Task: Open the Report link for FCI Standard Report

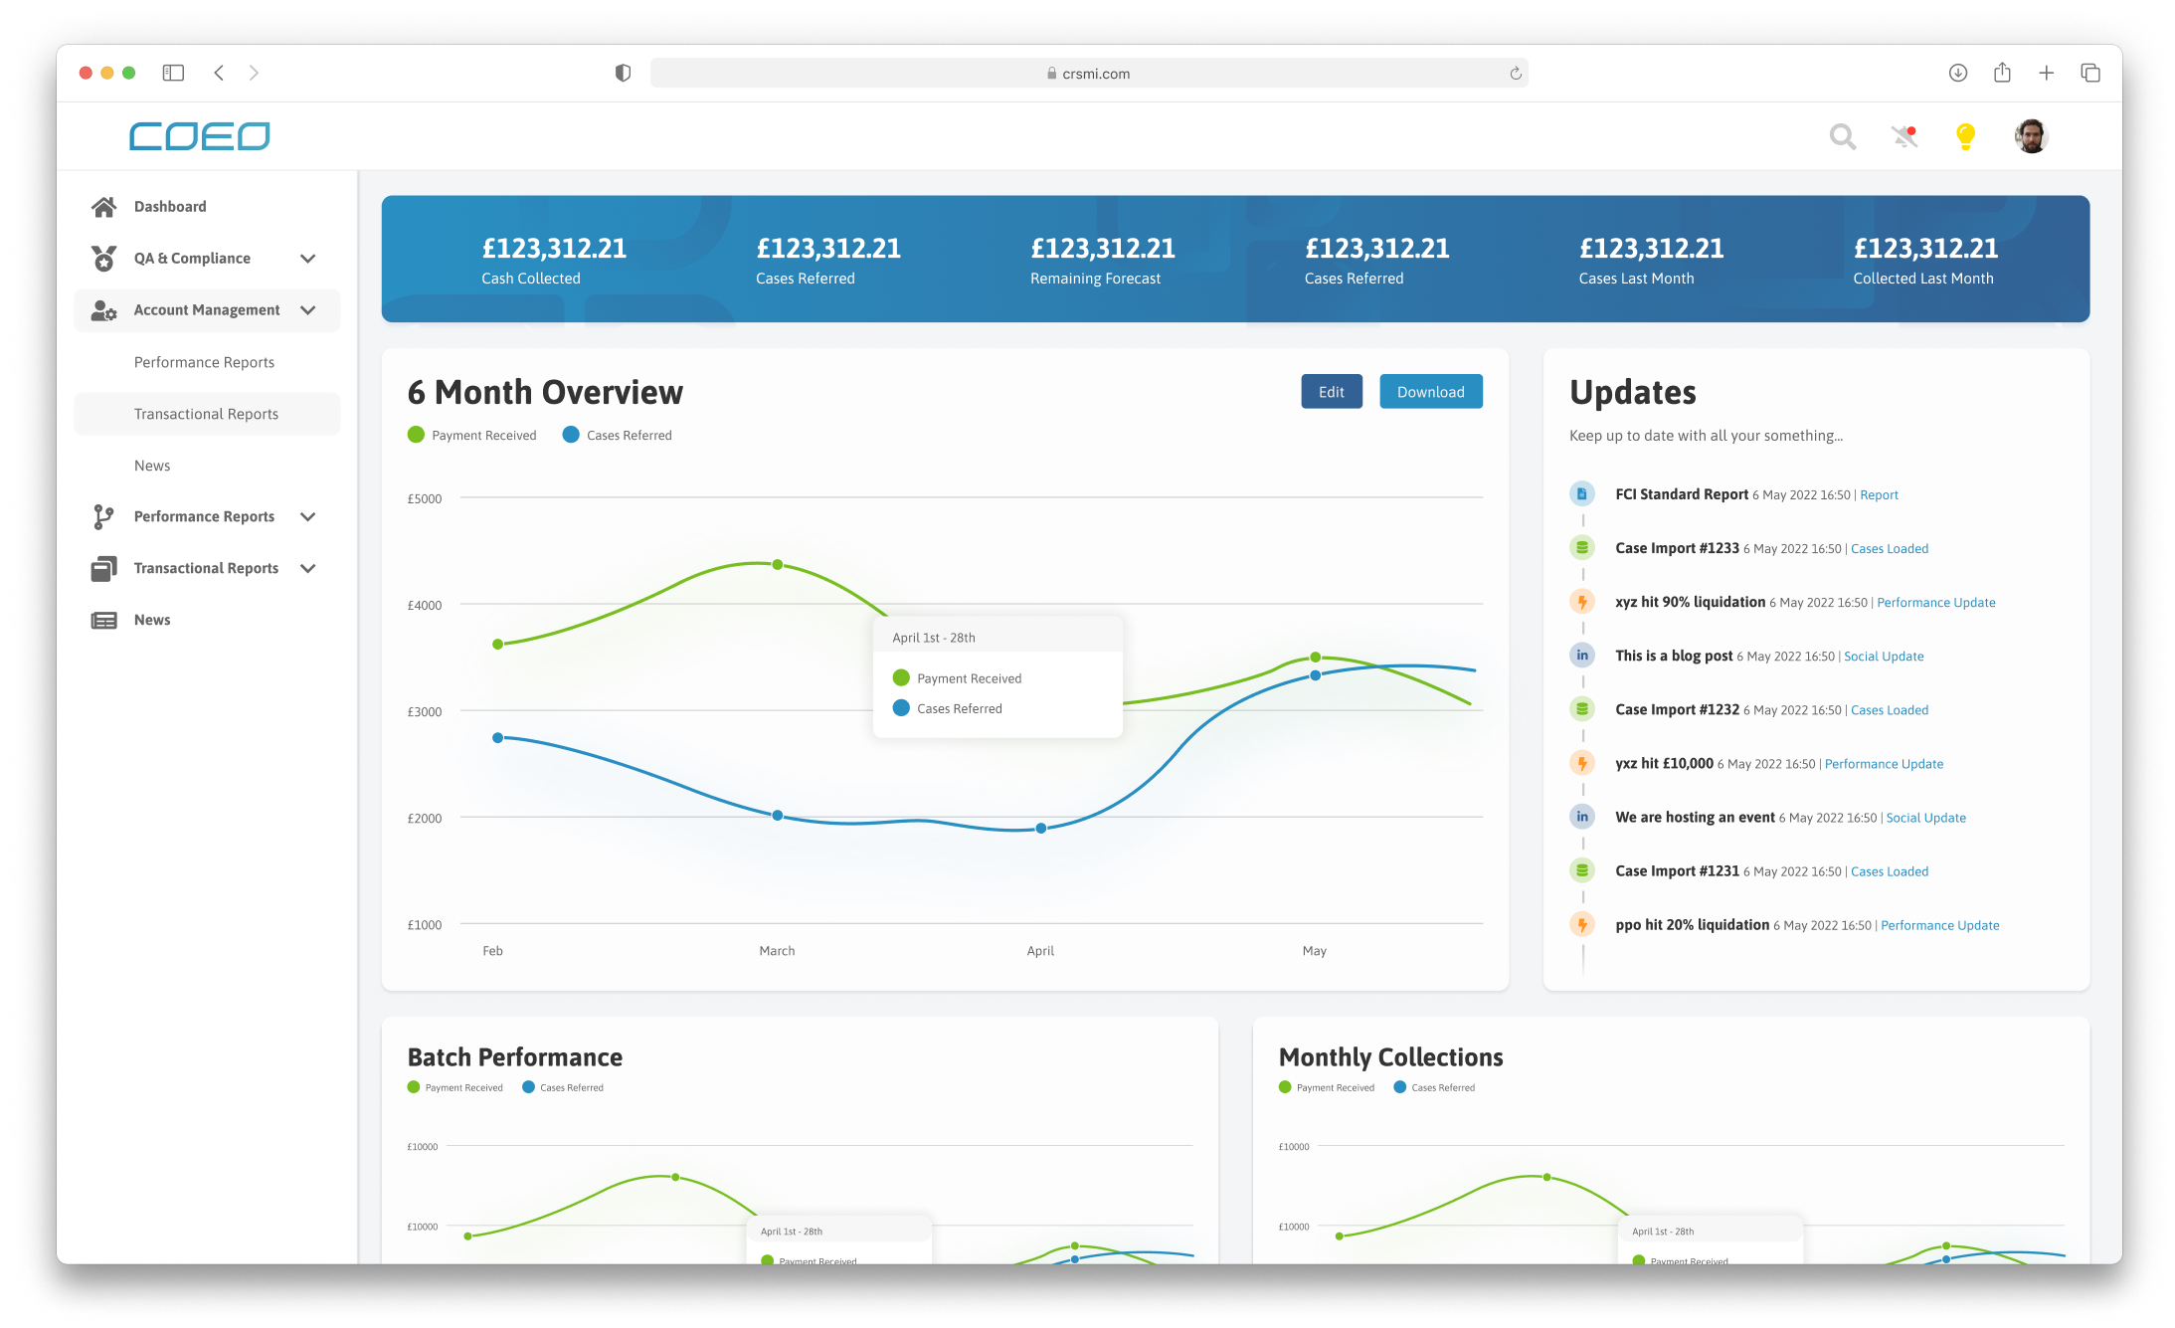Action: click(x=1879, y=494)
